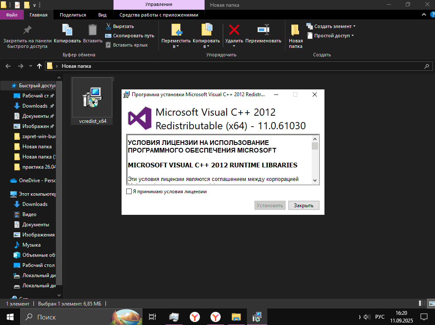Go back with navigation arrow
Screen dimensions: 435x325
tap(8, 66)
